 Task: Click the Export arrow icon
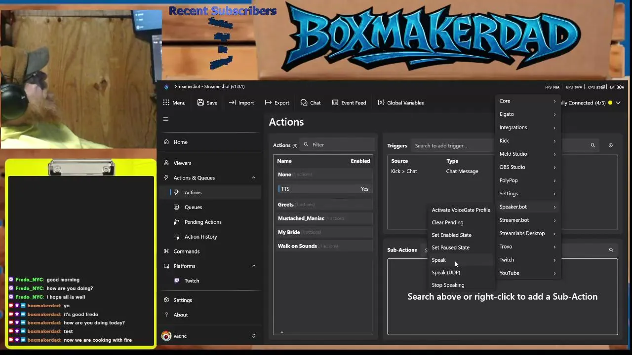click(x=268, y=103)
